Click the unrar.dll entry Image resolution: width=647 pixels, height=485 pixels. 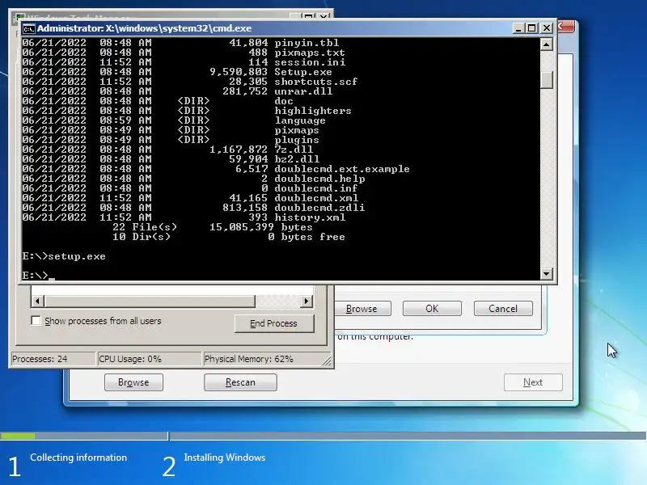tap(177, 91)
